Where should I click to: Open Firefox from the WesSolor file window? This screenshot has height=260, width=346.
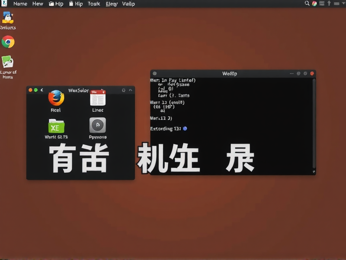pyautogui.click(x=55, y=99)
